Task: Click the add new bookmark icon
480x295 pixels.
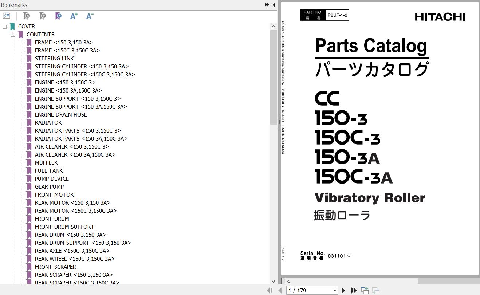Action: pos(43,16)
